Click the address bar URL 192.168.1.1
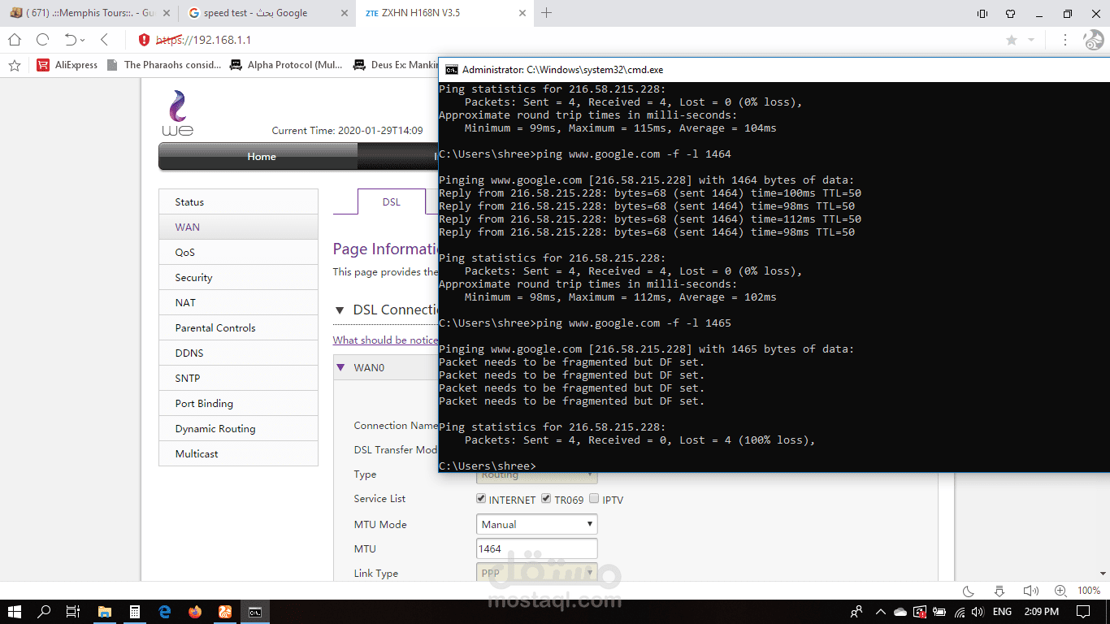 [x=203, y=40]
